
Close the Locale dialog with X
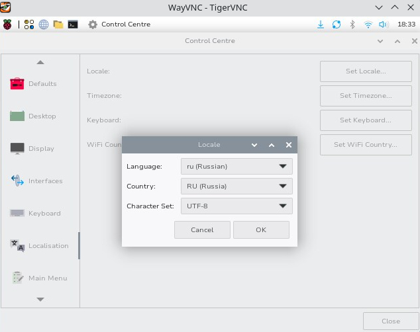point(288,145)
